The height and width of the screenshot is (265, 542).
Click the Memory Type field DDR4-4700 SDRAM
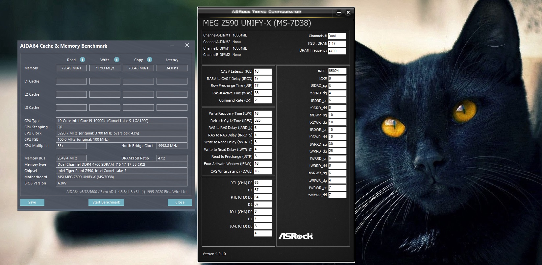tap(122, 164)
